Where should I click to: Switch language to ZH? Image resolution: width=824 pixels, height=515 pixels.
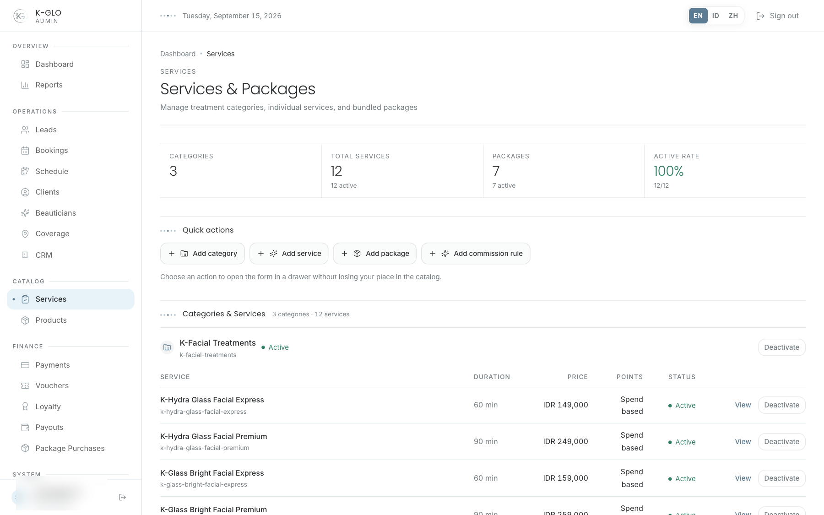(733, 16)
